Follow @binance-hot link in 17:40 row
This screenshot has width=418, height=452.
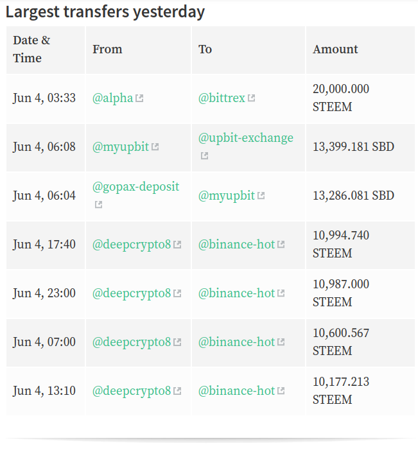click(237, 245)
